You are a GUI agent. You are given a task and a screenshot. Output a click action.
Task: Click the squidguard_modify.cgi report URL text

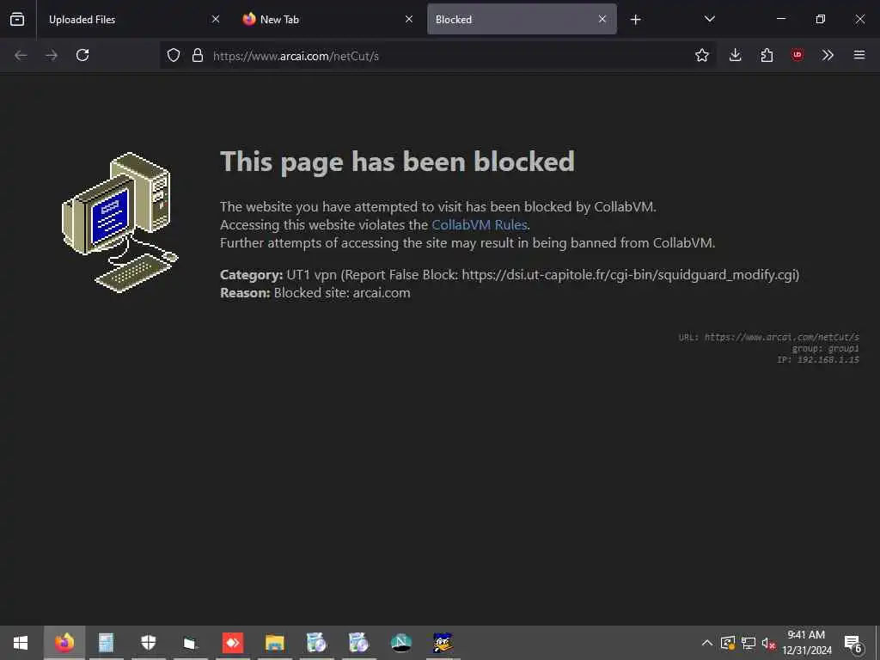pyautogui.click(x=630, y=274)
